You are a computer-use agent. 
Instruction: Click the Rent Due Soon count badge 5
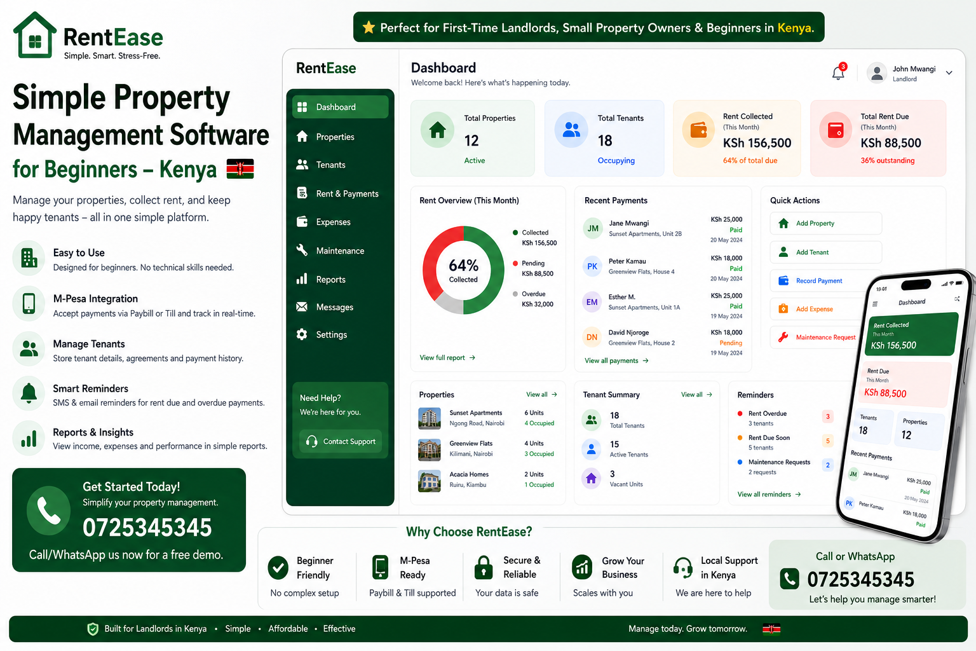(827, 441)
